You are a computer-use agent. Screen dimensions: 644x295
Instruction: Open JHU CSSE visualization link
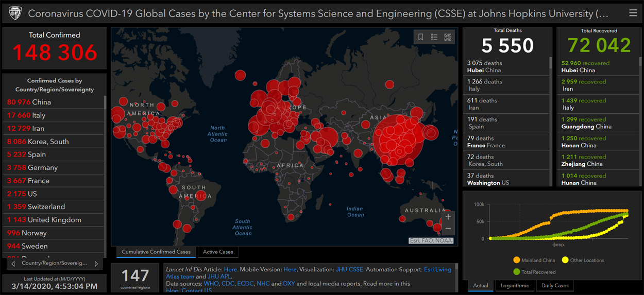(349, 269)
